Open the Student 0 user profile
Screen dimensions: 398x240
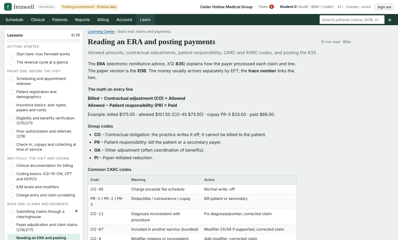307,7
